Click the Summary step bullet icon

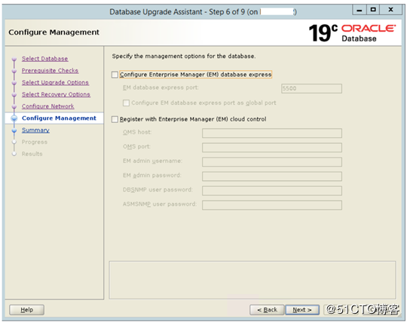(14, 130)
